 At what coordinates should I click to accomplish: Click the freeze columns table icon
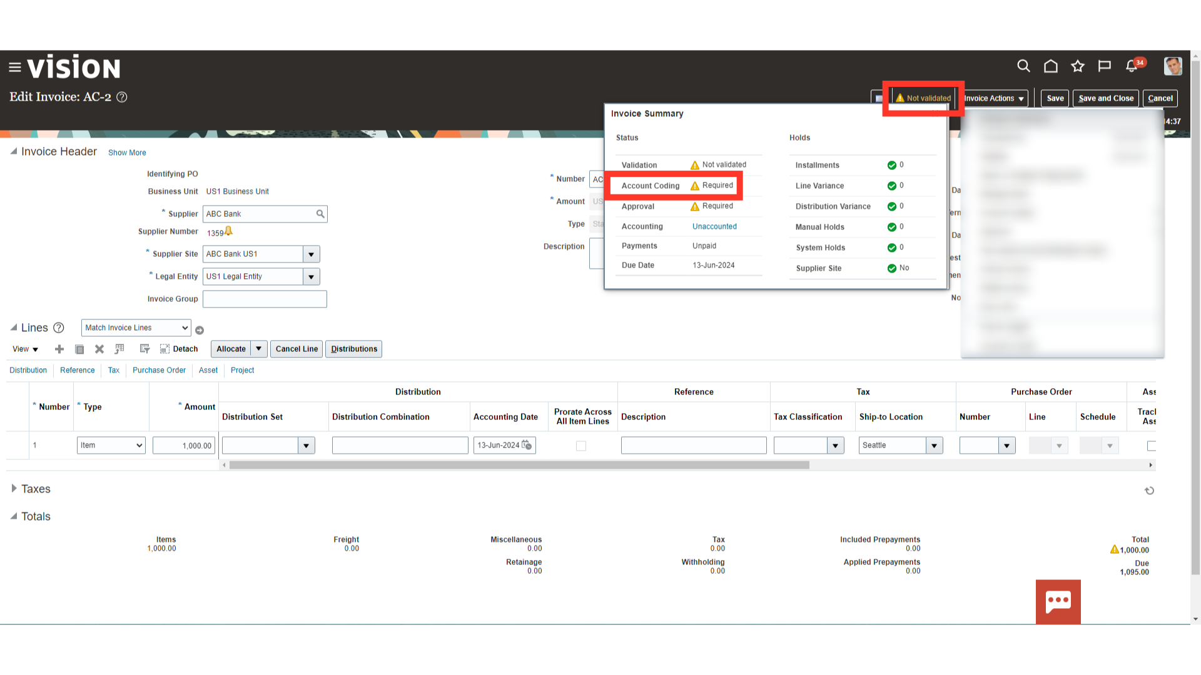click(x=119, y=349)
